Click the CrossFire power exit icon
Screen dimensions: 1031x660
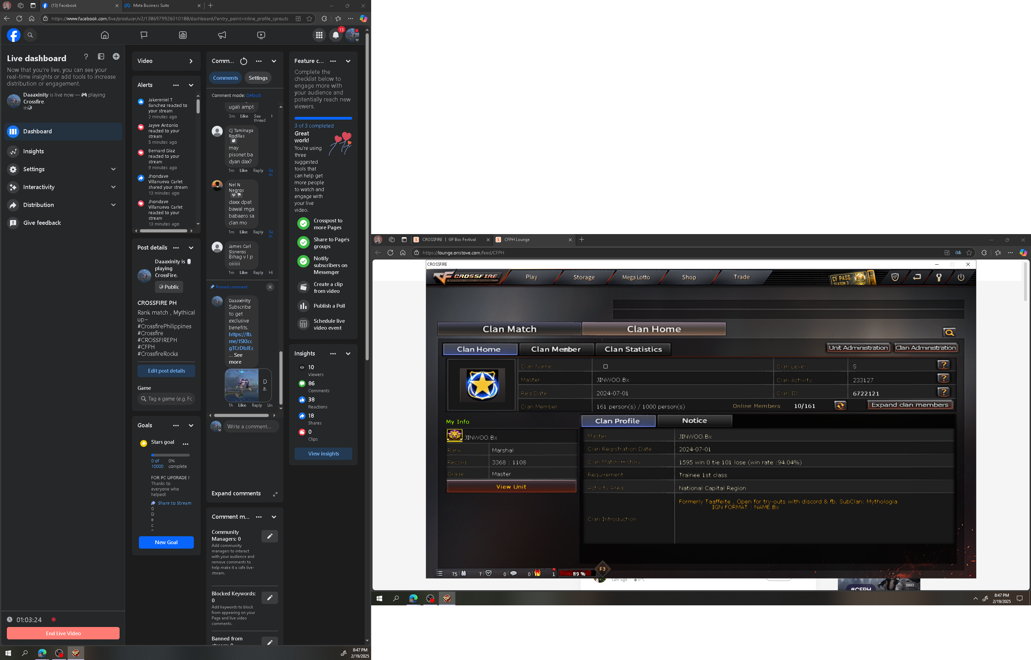(961, 277)
